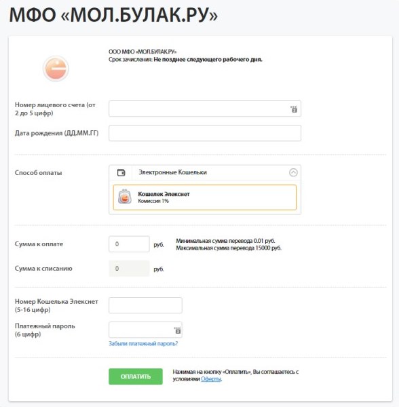Image resolution: width=399 pixels, height=407 pixels.
Task: Focus the Номер Кошелька Элекснет field
Action: tap(145, 305)
